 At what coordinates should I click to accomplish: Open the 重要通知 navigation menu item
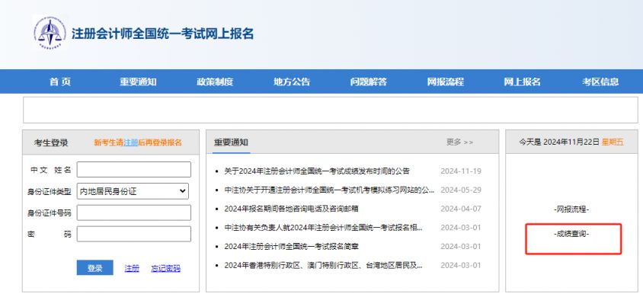(138, 81)
